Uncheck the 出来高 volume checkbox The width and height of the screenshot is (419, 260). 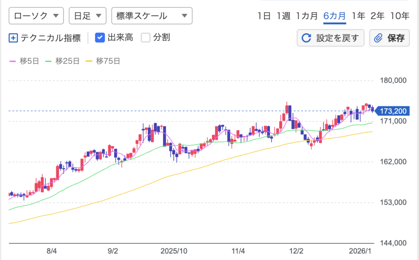100,38
